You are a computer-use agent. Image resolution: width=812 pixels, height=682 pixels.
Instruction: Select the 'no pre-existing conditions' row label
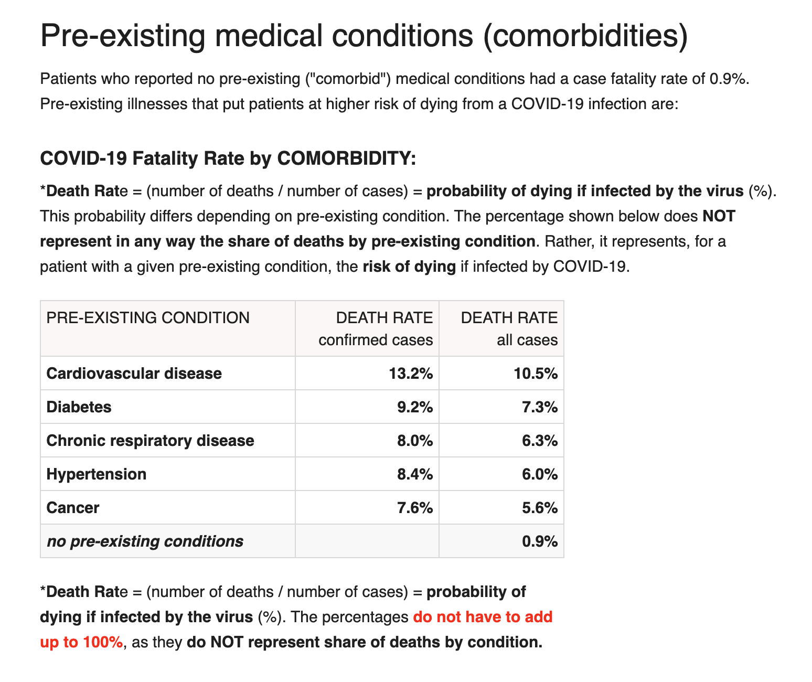point(145,541)
